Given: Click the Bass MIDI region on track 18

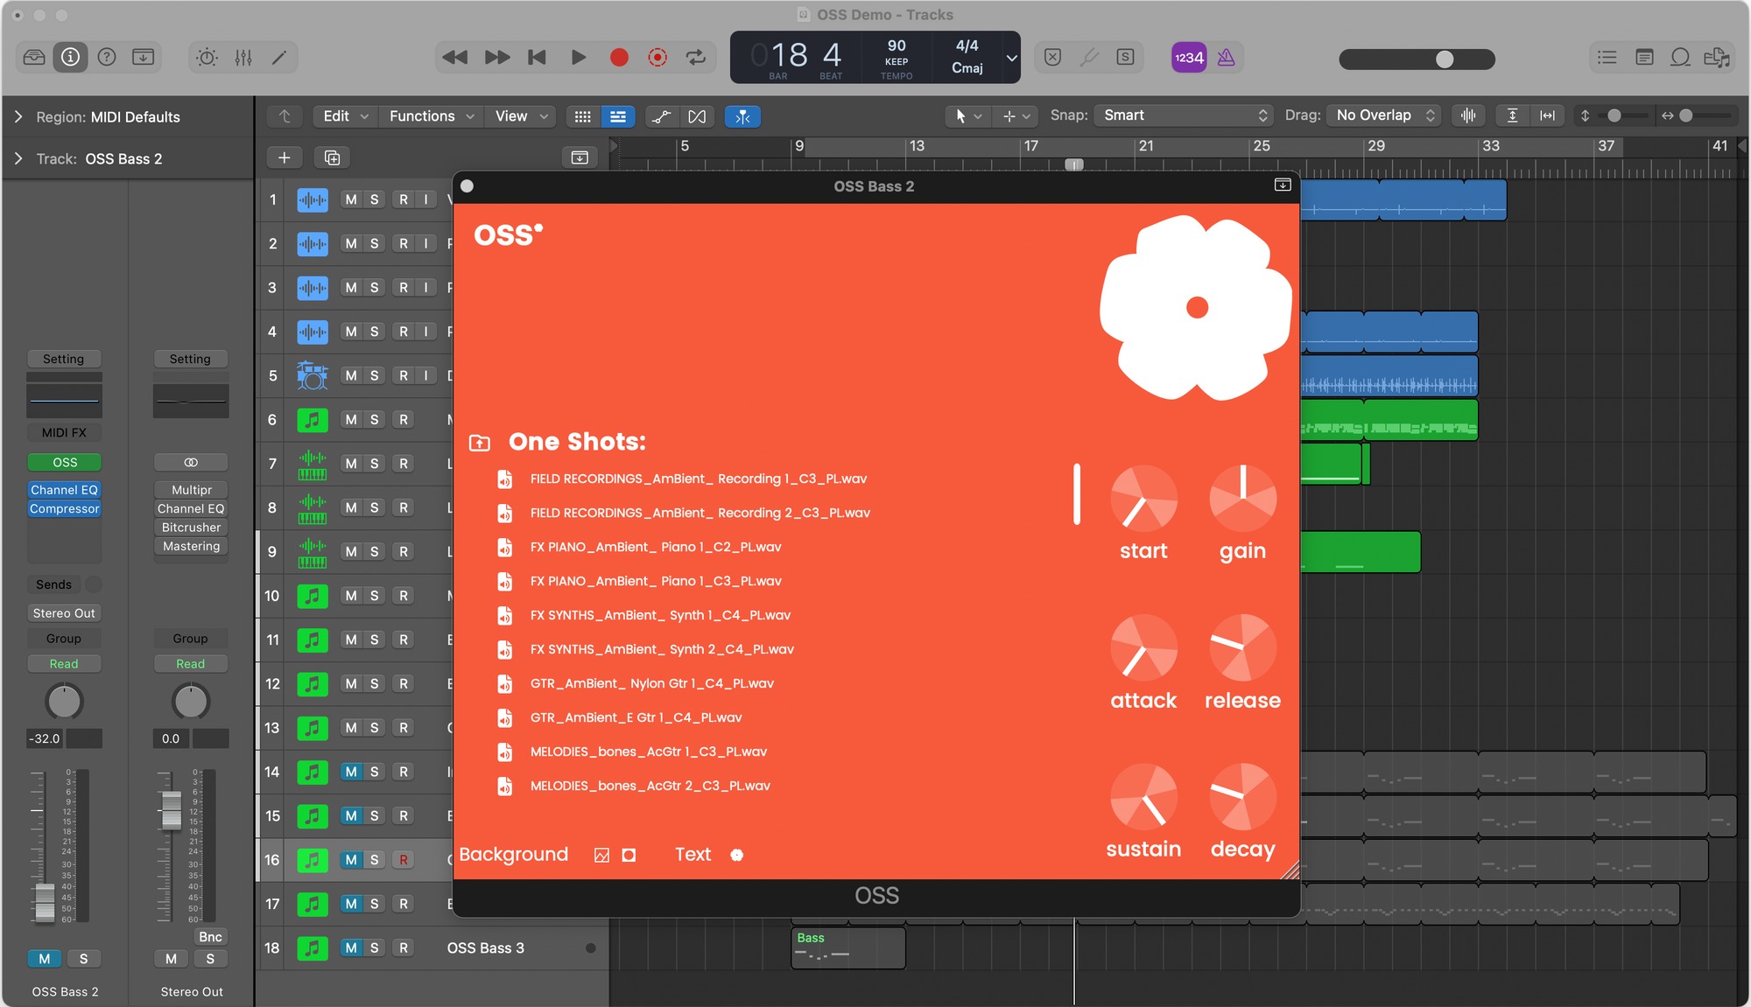Looking at the screenshot, I should coord(847,948).
